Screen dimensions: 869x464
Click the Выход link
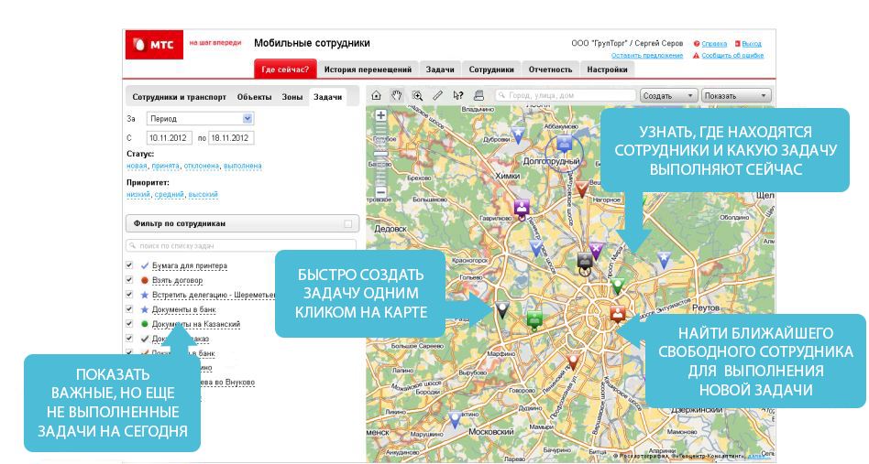pyautogui.click(x=752, y=44)
